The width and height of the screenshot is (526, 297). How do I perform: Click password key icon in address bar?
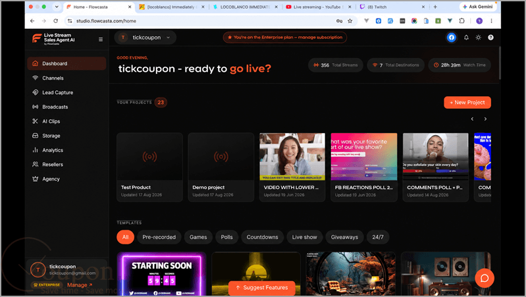[339, 21]
